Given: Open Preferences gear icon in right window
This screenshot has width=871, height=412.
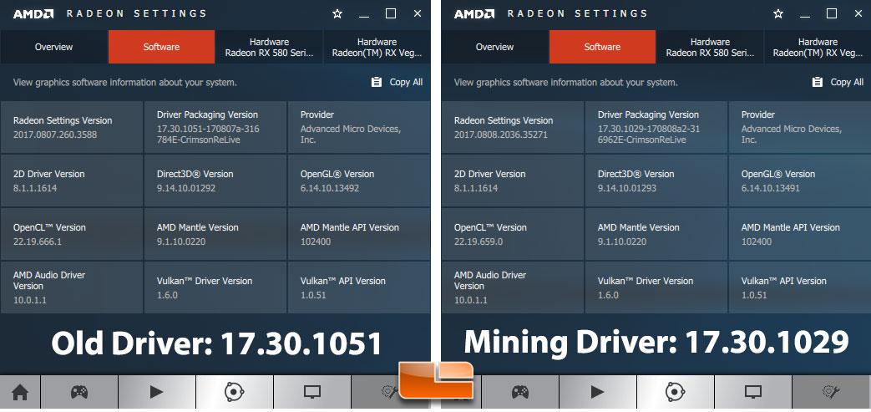Looking at the screenshot, I should click(830, 391).
